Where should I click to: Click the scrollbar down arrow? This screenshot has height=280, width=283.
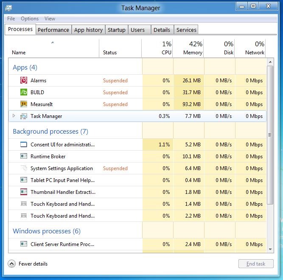(270, 249)
